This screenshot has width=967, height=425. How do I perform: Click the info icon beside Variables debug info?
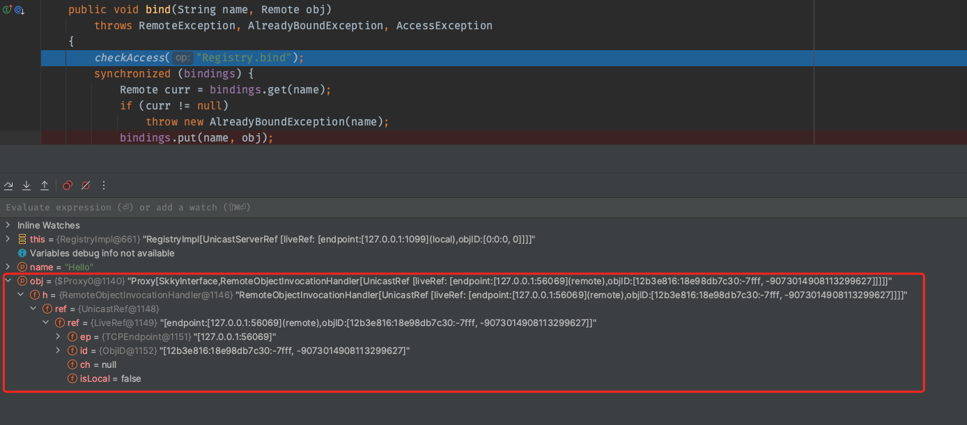(22, 253)
